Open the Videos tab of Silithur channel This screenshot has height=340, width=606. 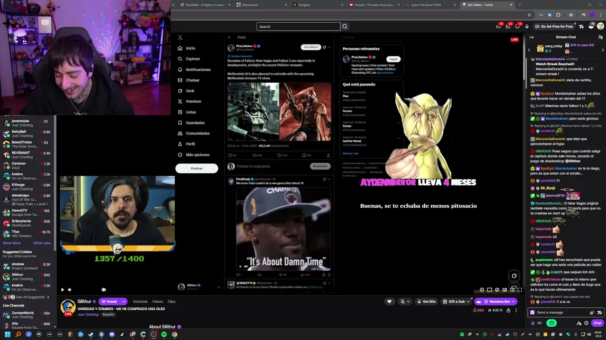(x=158, y=301)
